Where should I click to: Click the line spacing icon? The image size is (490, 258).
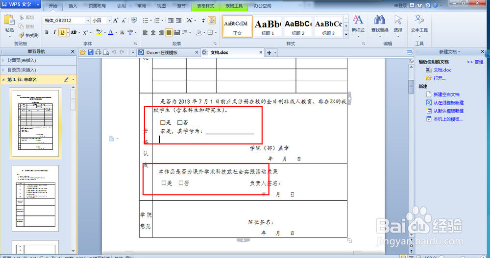185,32
